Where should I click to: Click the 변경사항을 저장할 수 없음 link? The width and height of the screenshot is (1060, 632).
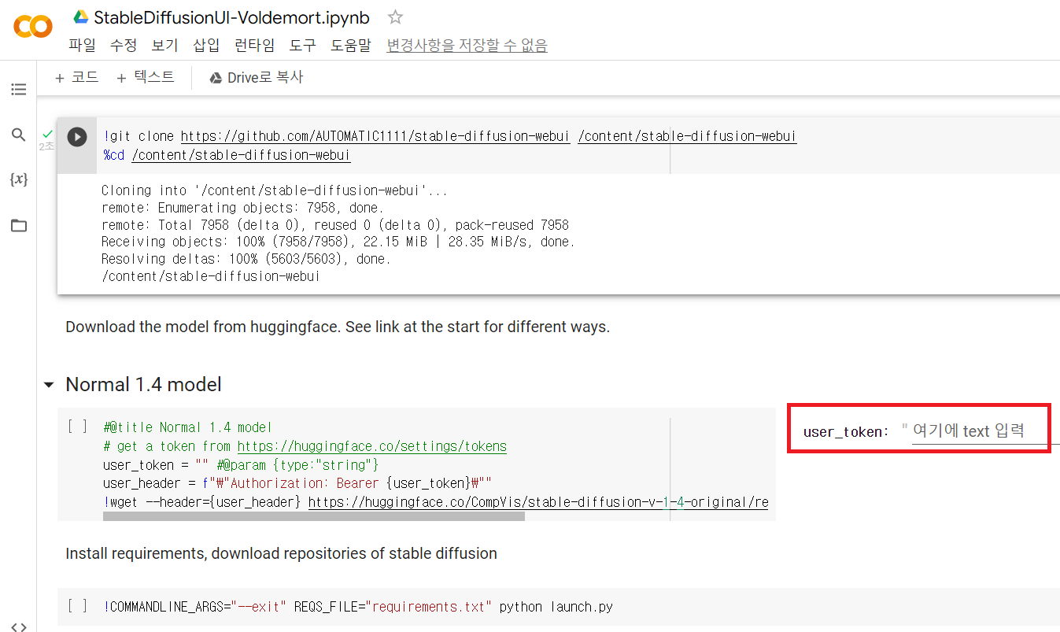pos(467,46)
